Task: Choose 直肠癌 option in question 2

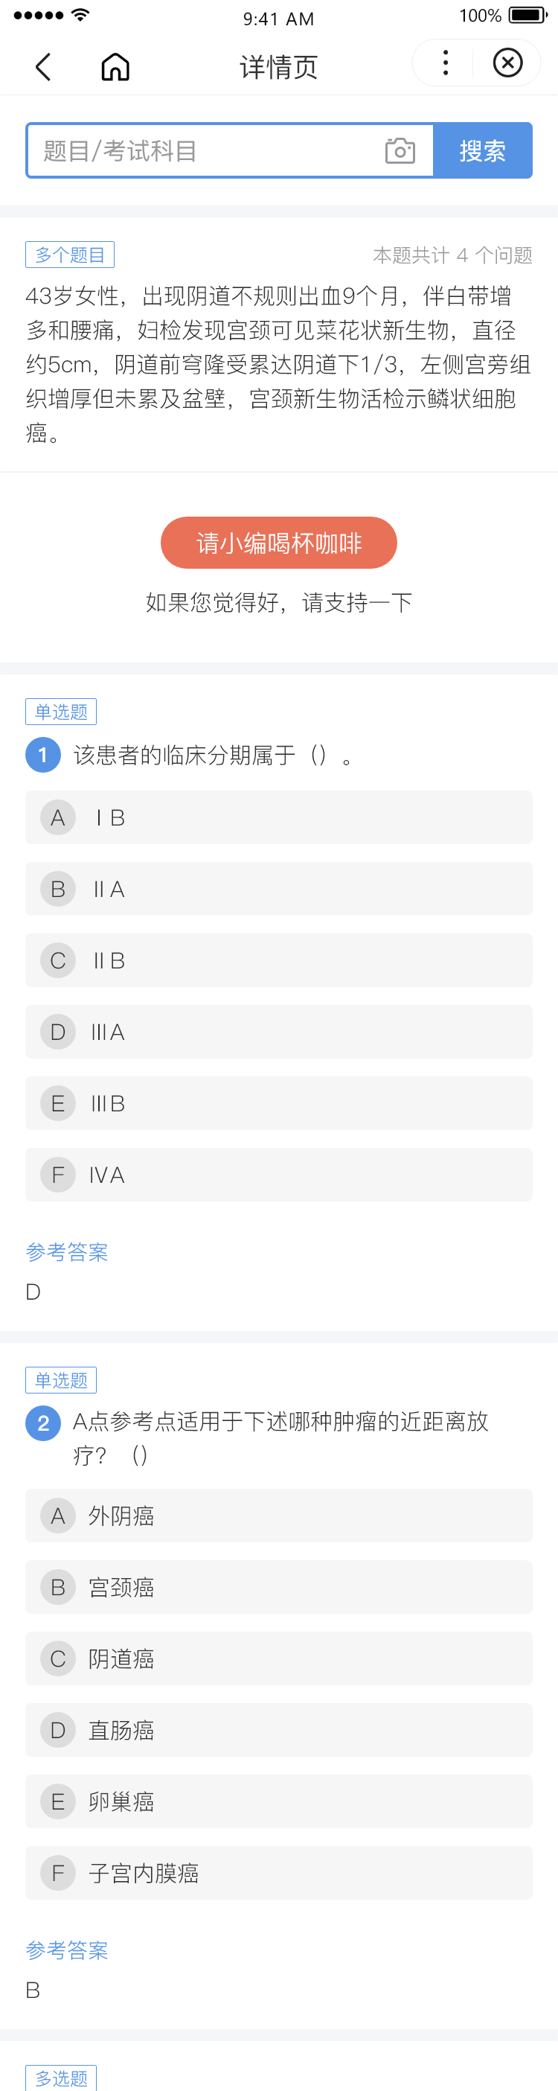Action: point(278,1730)
